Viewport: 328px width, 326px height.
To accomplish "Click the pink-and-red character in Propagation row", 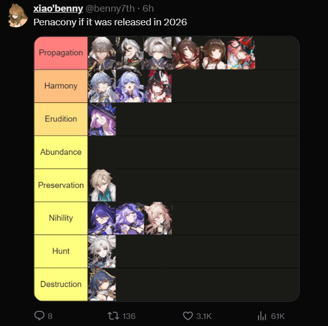I will pyautogui.click(x=241, y=53).
